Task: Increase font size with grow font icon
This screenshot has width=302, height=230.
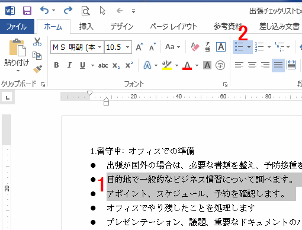Action: pyautogui.click(x=140, y=47)
